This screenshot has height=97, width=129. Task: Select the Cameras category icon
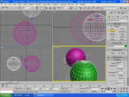coord(118,17)
